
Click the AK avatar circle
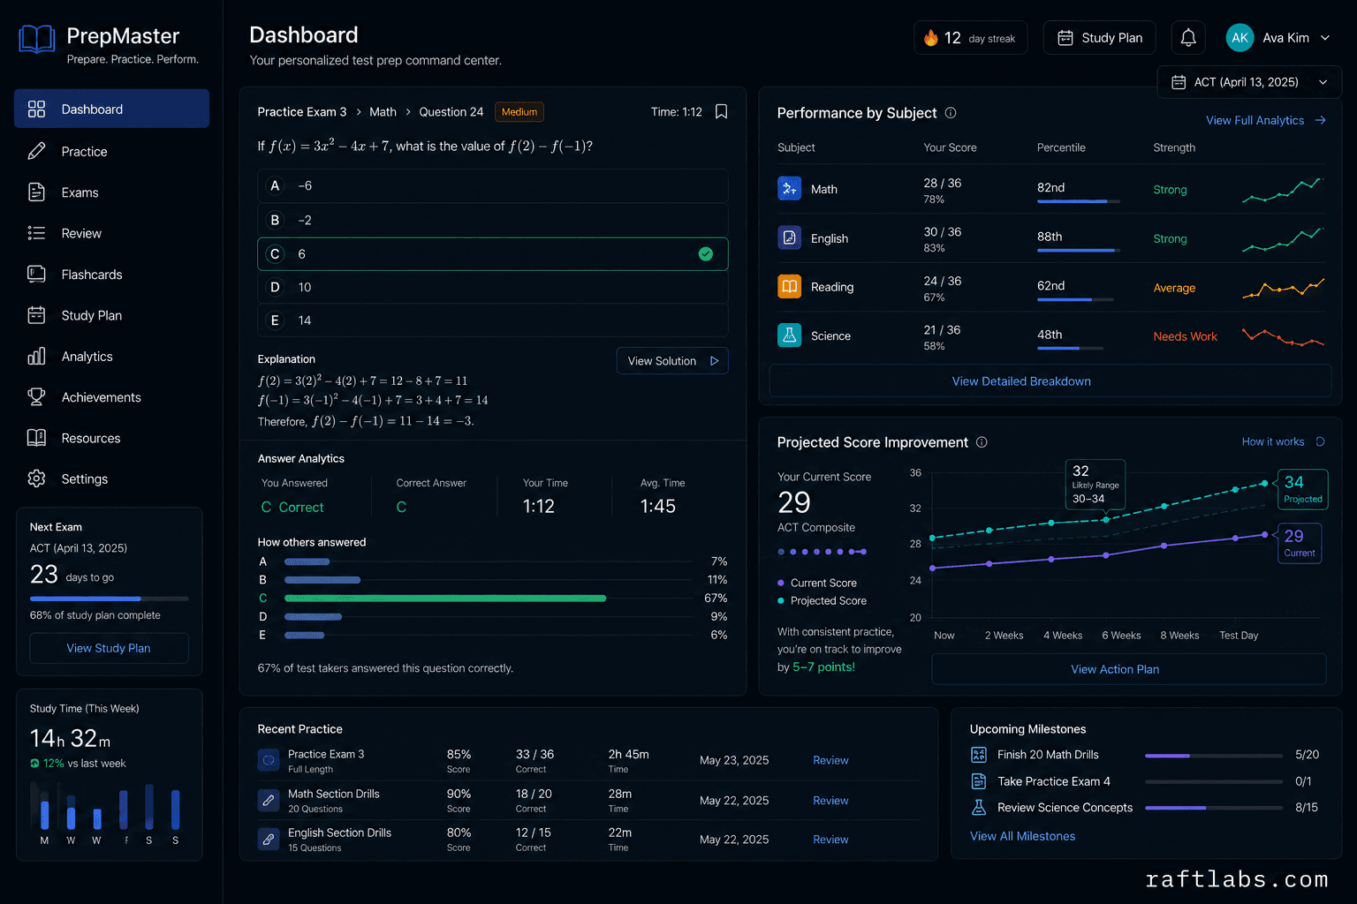(x=1239, y=38)
